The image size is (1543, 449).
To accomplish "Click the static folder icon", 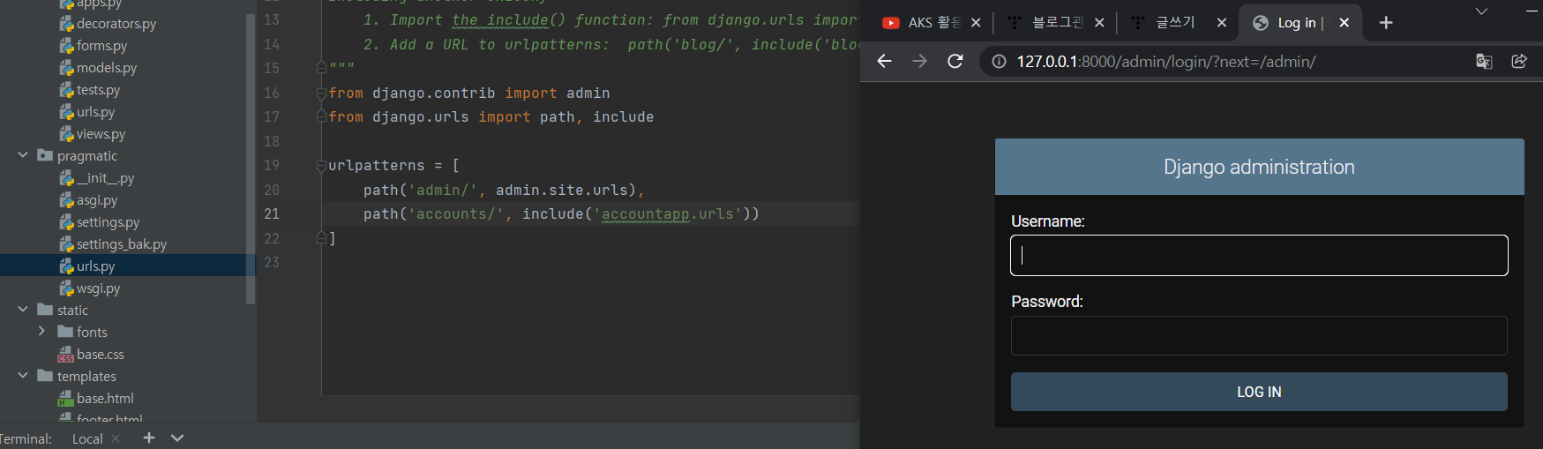I will tap(45, 310).
